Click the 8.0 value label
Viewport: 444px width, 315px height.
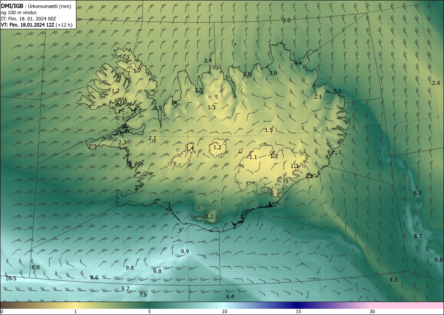pyautogui.click(x=36, y=267)
